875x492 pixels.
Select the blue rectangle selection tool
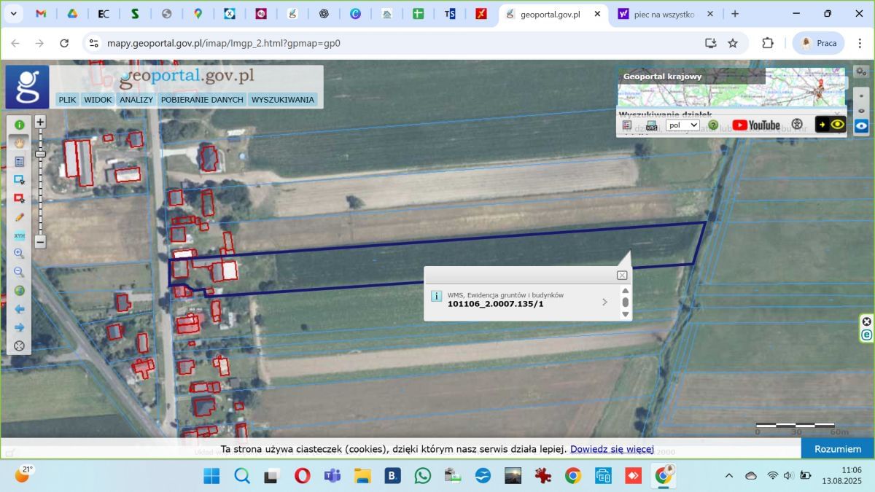pos(19,180)
